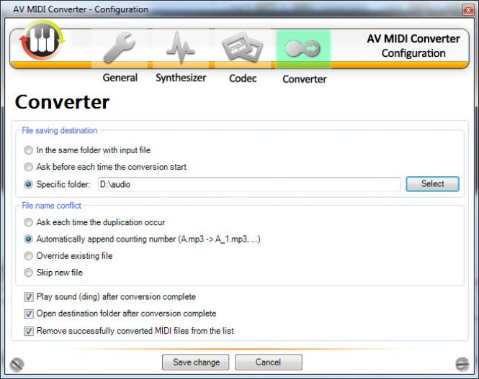The height and width of the screenshot is (379, 479).
Task: Choose 'Ask before each time the conversion start'
Action: [28, 167]
